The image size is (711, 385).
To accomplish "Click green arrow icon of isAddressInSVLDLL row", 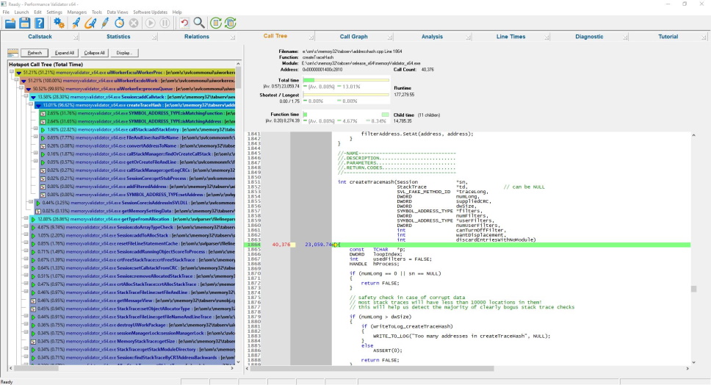I will [38, 203].
